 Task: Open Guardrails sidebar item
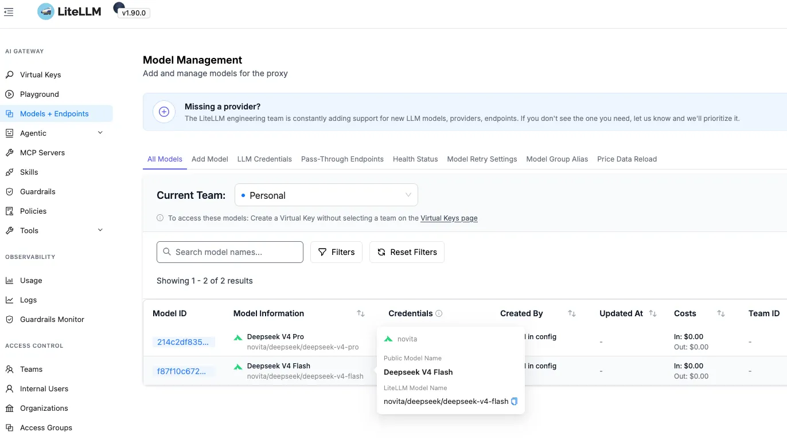tap(37, 191)
